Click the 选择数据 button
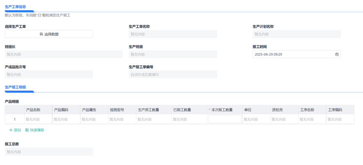Image resolution: width=363 pixels, height=165 pixels. (x=49, y=34)
